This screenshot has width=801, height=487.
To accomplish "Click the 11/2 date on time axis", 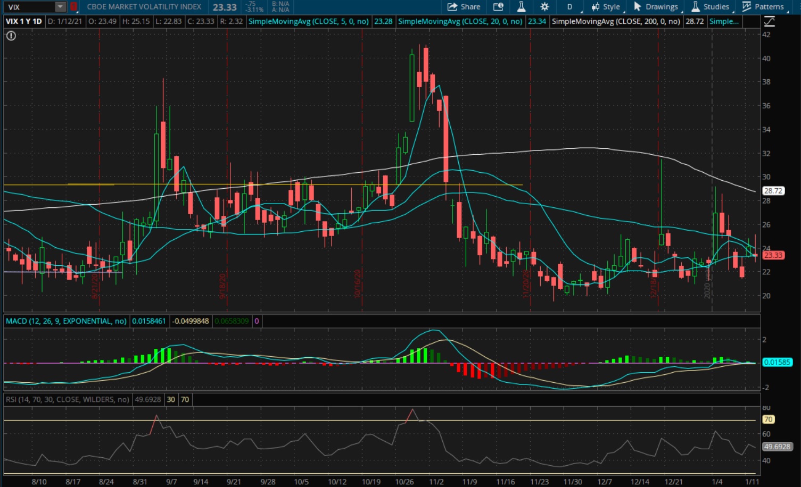I will pos(436,482).
